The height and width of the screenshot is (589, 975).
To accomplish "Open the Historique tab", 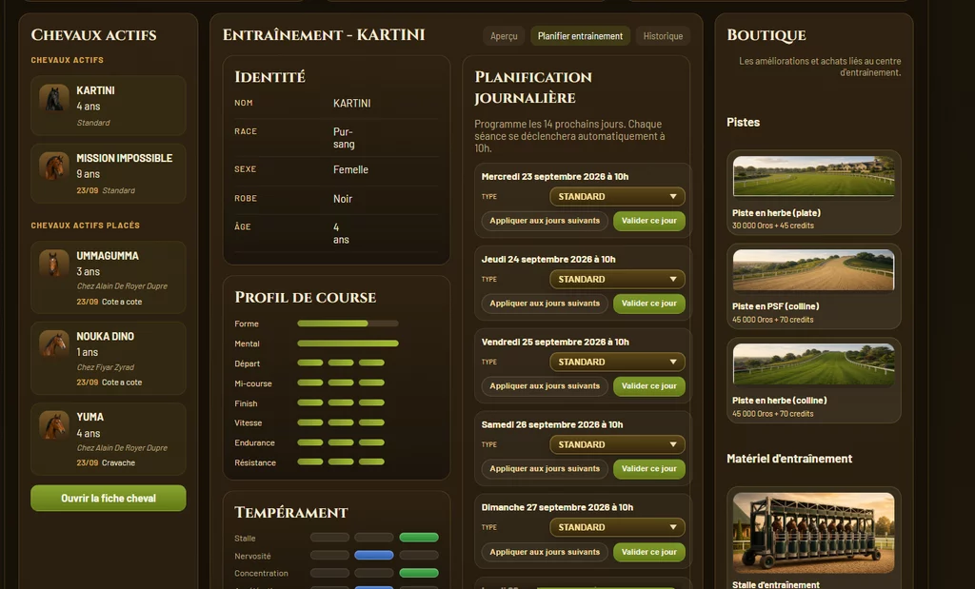I will (663, 36).
